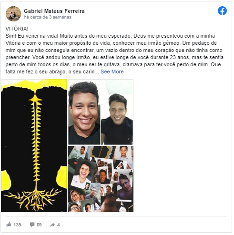Open the author's round profile picture

13,14
